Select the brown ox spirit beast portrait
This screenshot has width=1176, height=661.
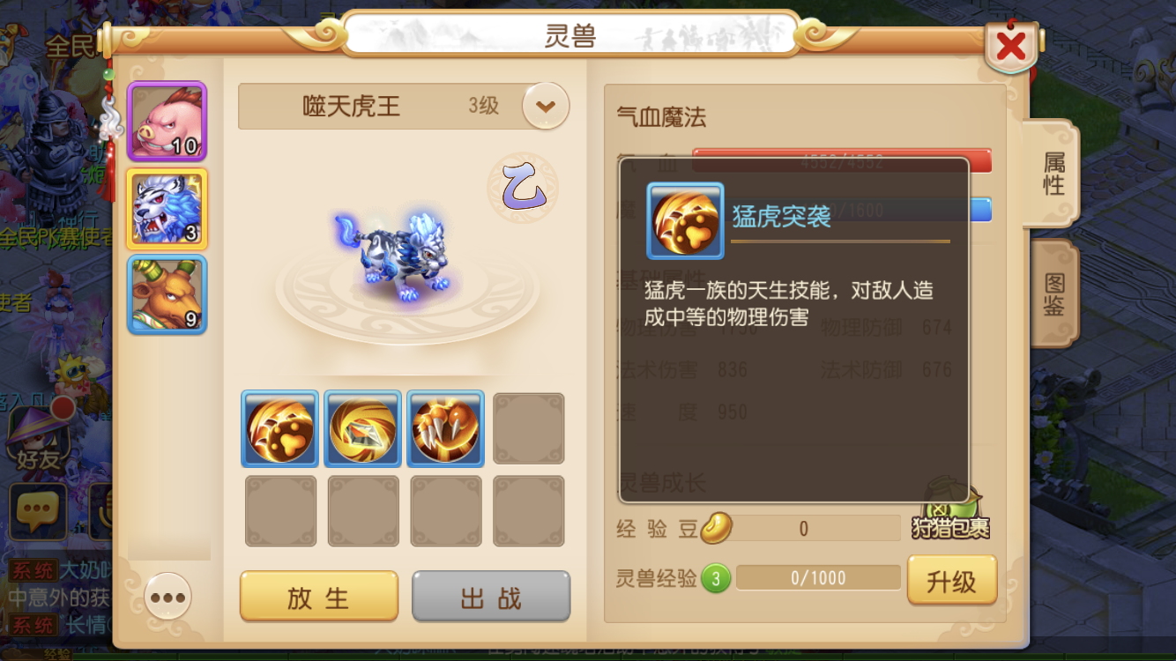(x=167, y=294)
